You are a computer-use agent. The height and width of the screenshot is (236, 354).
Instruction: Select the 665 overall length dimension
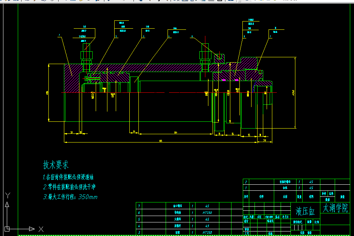(x=160, y=141)
